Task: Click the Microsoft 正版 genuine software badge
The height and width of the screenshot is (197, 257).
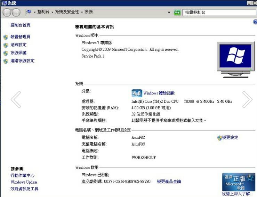Action: click(239, 182)
